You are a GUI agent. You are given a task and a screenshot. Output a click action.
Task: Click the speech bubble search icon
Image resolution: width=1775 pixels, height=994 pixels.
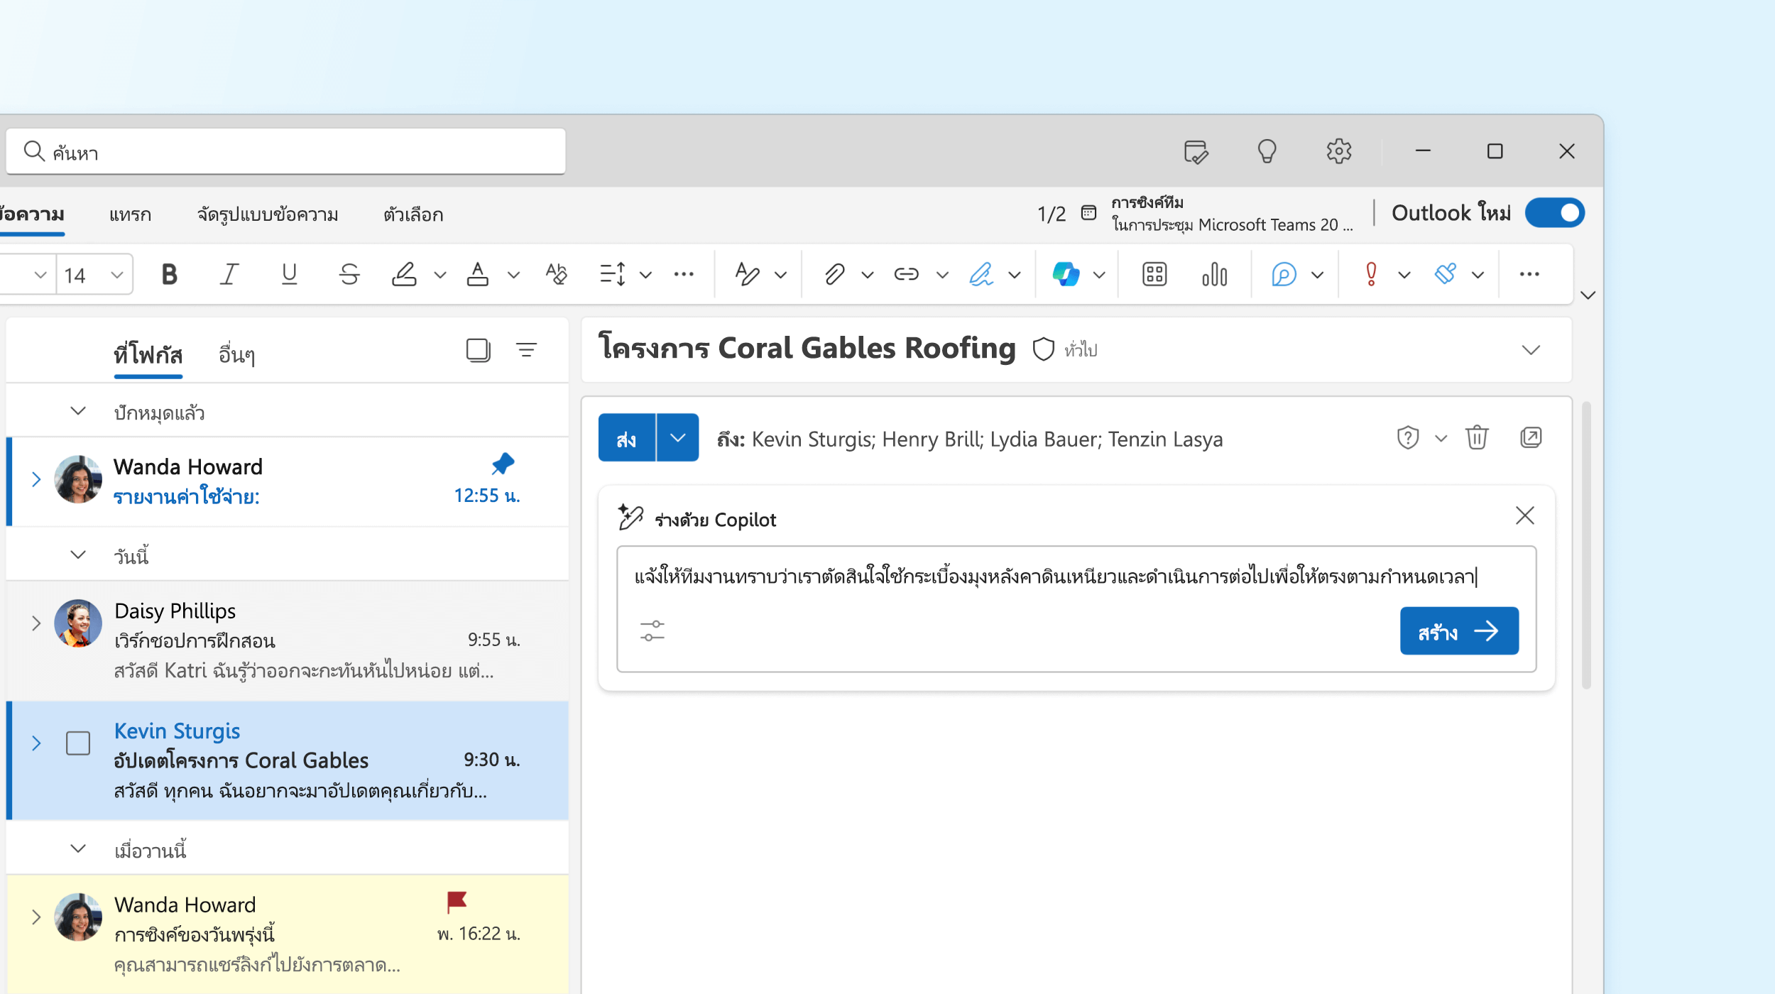point(1284,274)
